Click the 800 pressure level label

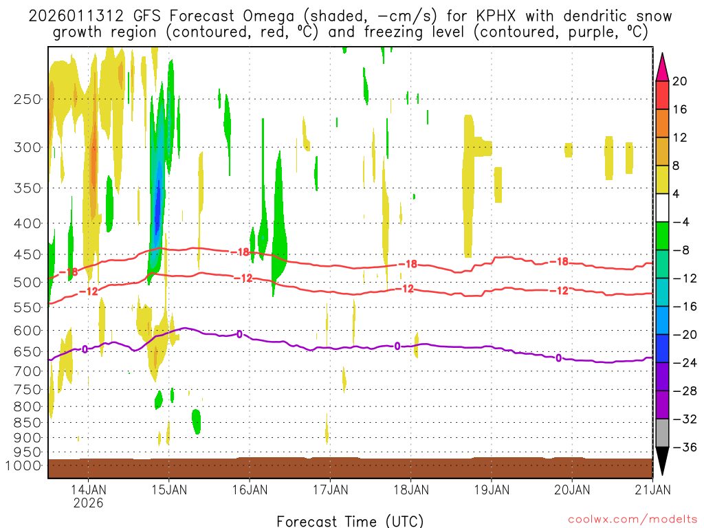[x=27, y=407]
